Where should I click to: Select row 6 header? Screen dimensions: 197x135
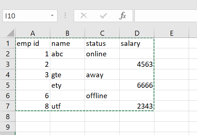tap(8, 95)
